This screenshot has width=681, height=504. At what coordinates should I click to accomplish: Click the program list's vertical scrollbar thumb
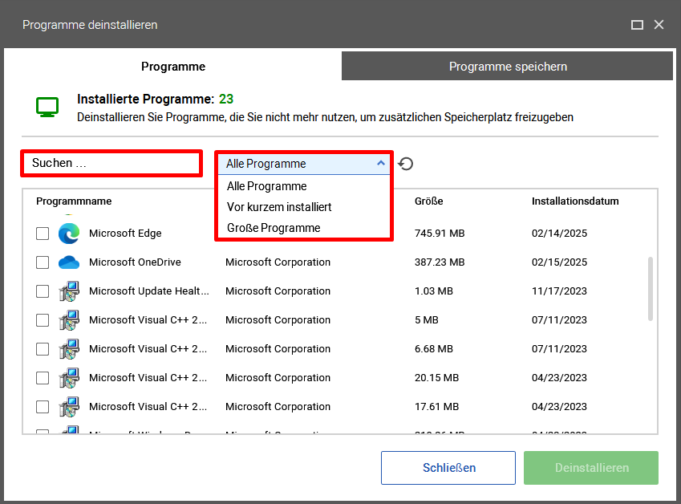pos(651,289)
